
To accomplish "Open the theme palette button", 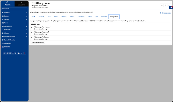I will [16, 53].
